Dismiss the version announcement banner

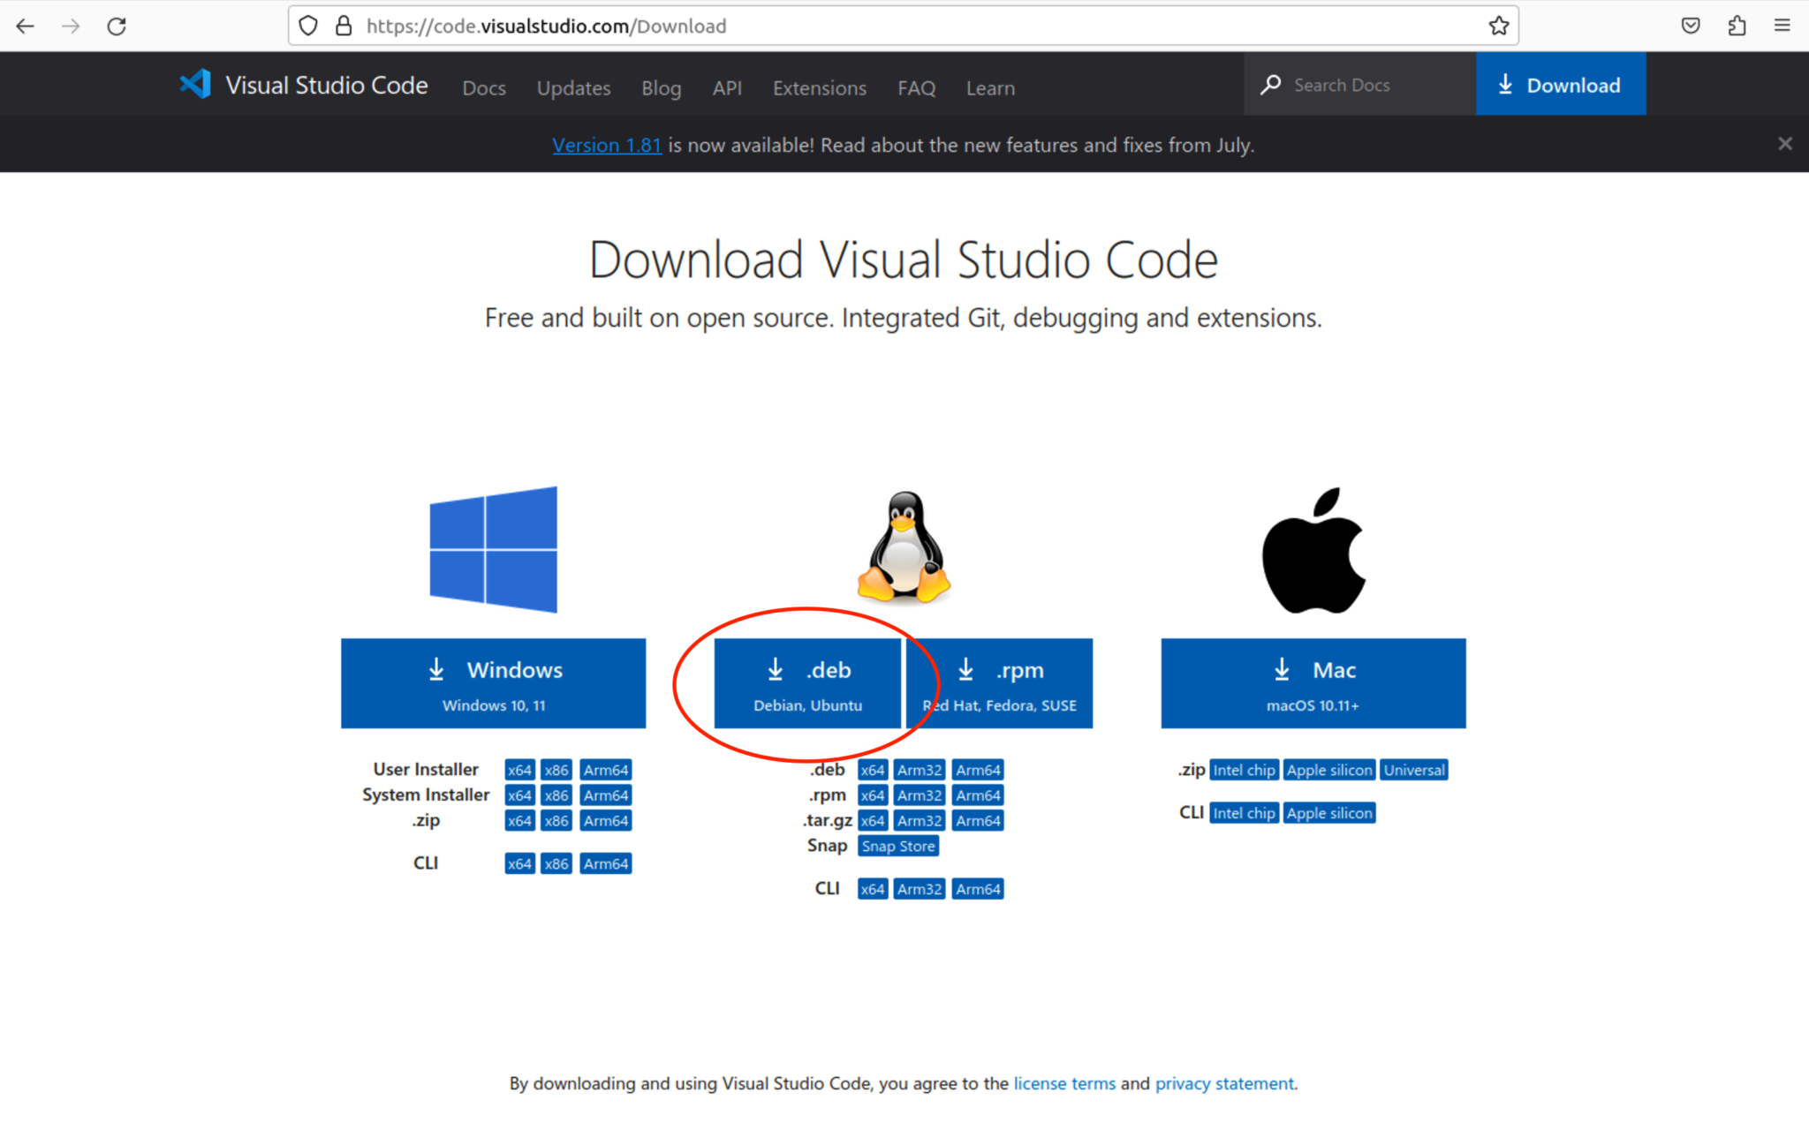click(x=1784, y=143)
